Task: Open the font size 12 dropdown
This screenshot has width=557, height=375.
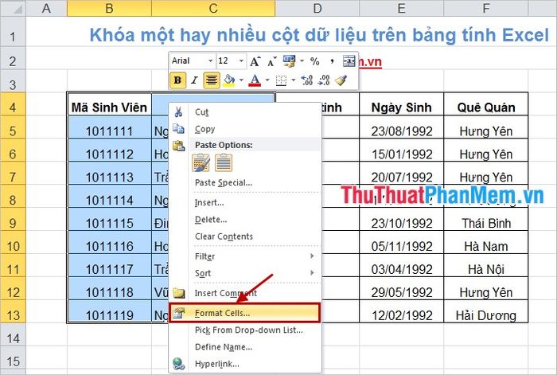Action: pos(241,61)
